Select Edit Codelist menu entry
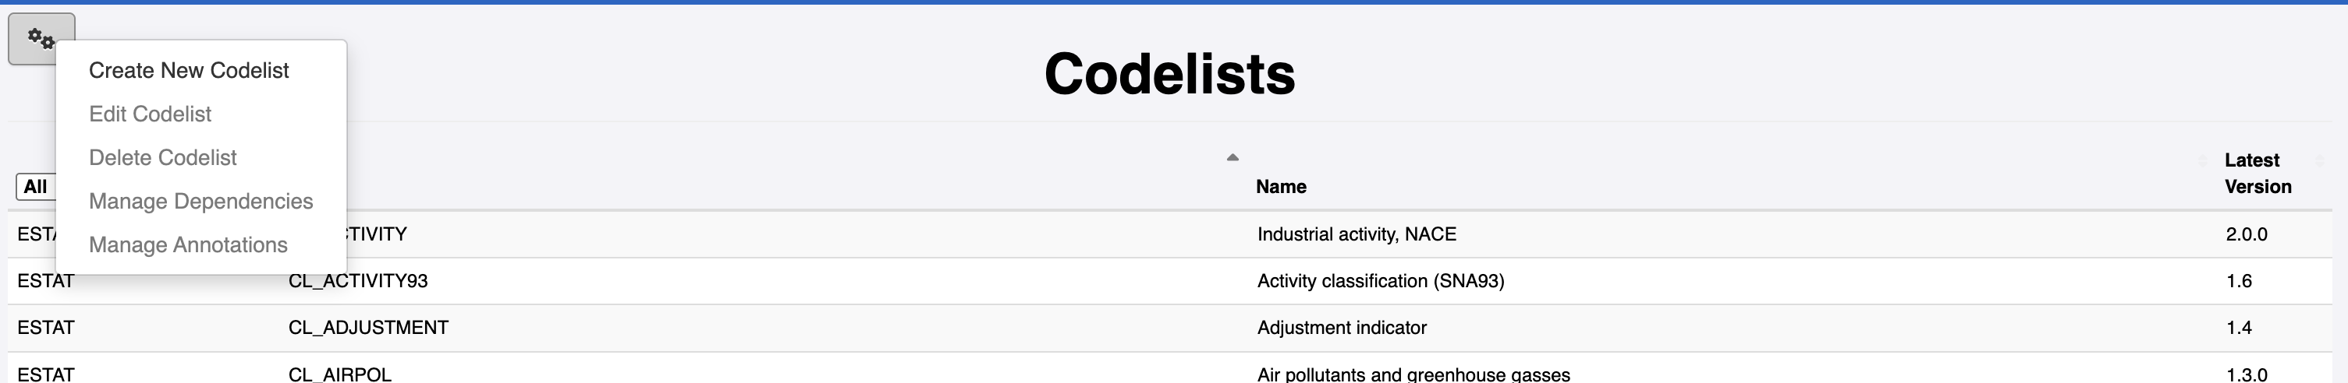The width and height of the screenshot is (2348, 383). pos(151,114)
